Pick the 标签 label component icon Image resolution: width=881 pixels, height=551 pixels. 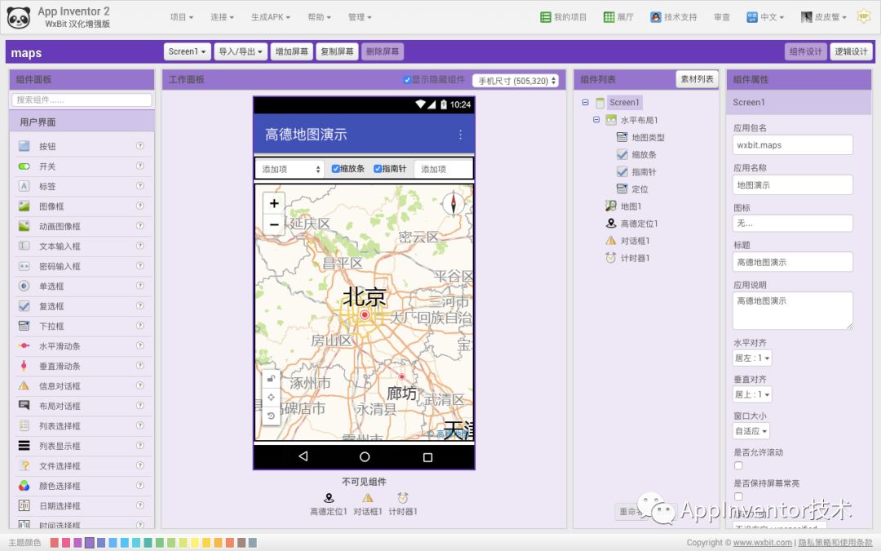(x=24, y=186)
